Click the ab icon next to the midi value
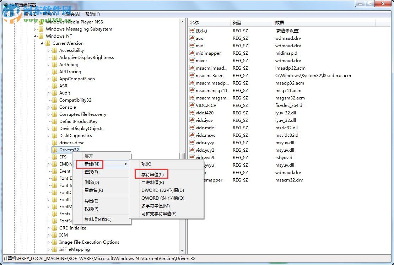 191,45
